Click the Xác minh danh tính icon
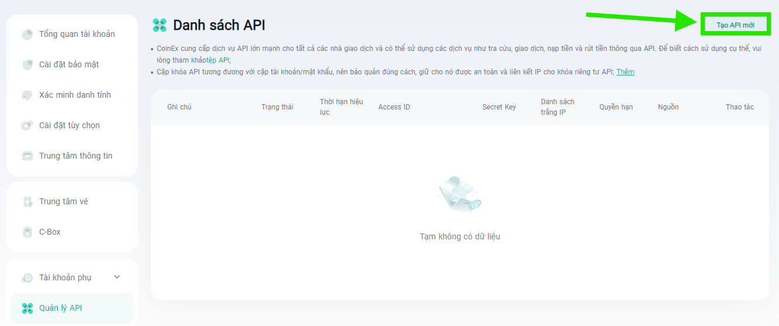The width and height of the screenshot is (779, 326). tap(27, 95)
